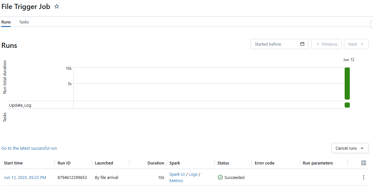Expand the Cancel runs dropdown arrow

click(x=362, y=148)
